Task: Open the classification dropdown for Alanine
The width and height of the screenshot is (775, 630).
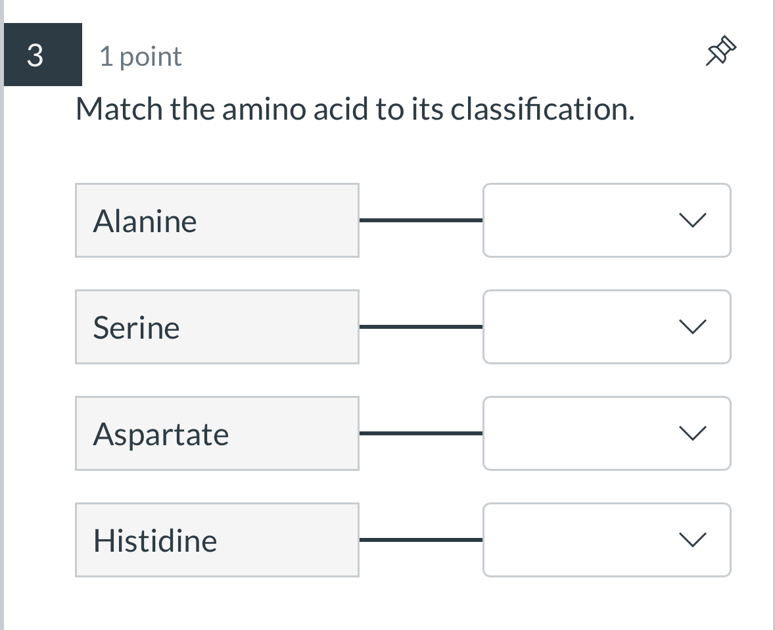Action: (606, 220)
